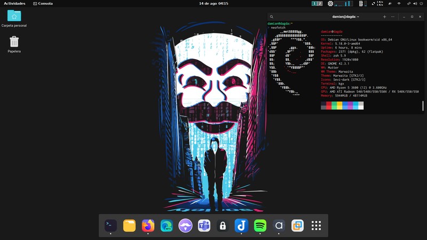Open the purple mustache app in dock

point(185,226)
